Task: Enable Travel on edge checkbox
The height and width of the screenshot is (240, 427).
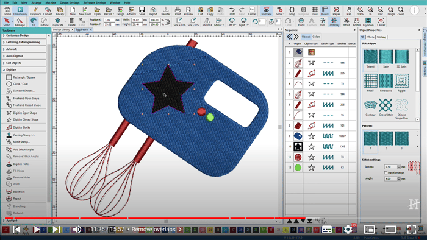Action: (386, 172)
